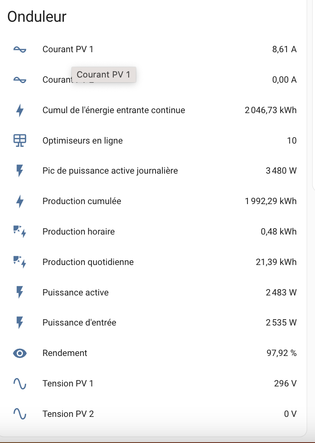Screen dimensions: 315x443
Task: Click the lightning icon next to Production cumulée
Action: click(20, 201)
